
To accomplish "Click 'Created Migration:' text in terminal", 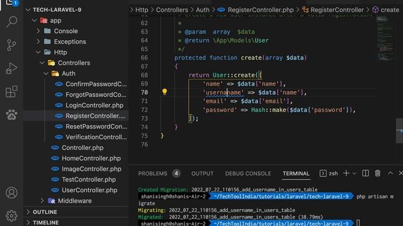I will pos(163,190).
